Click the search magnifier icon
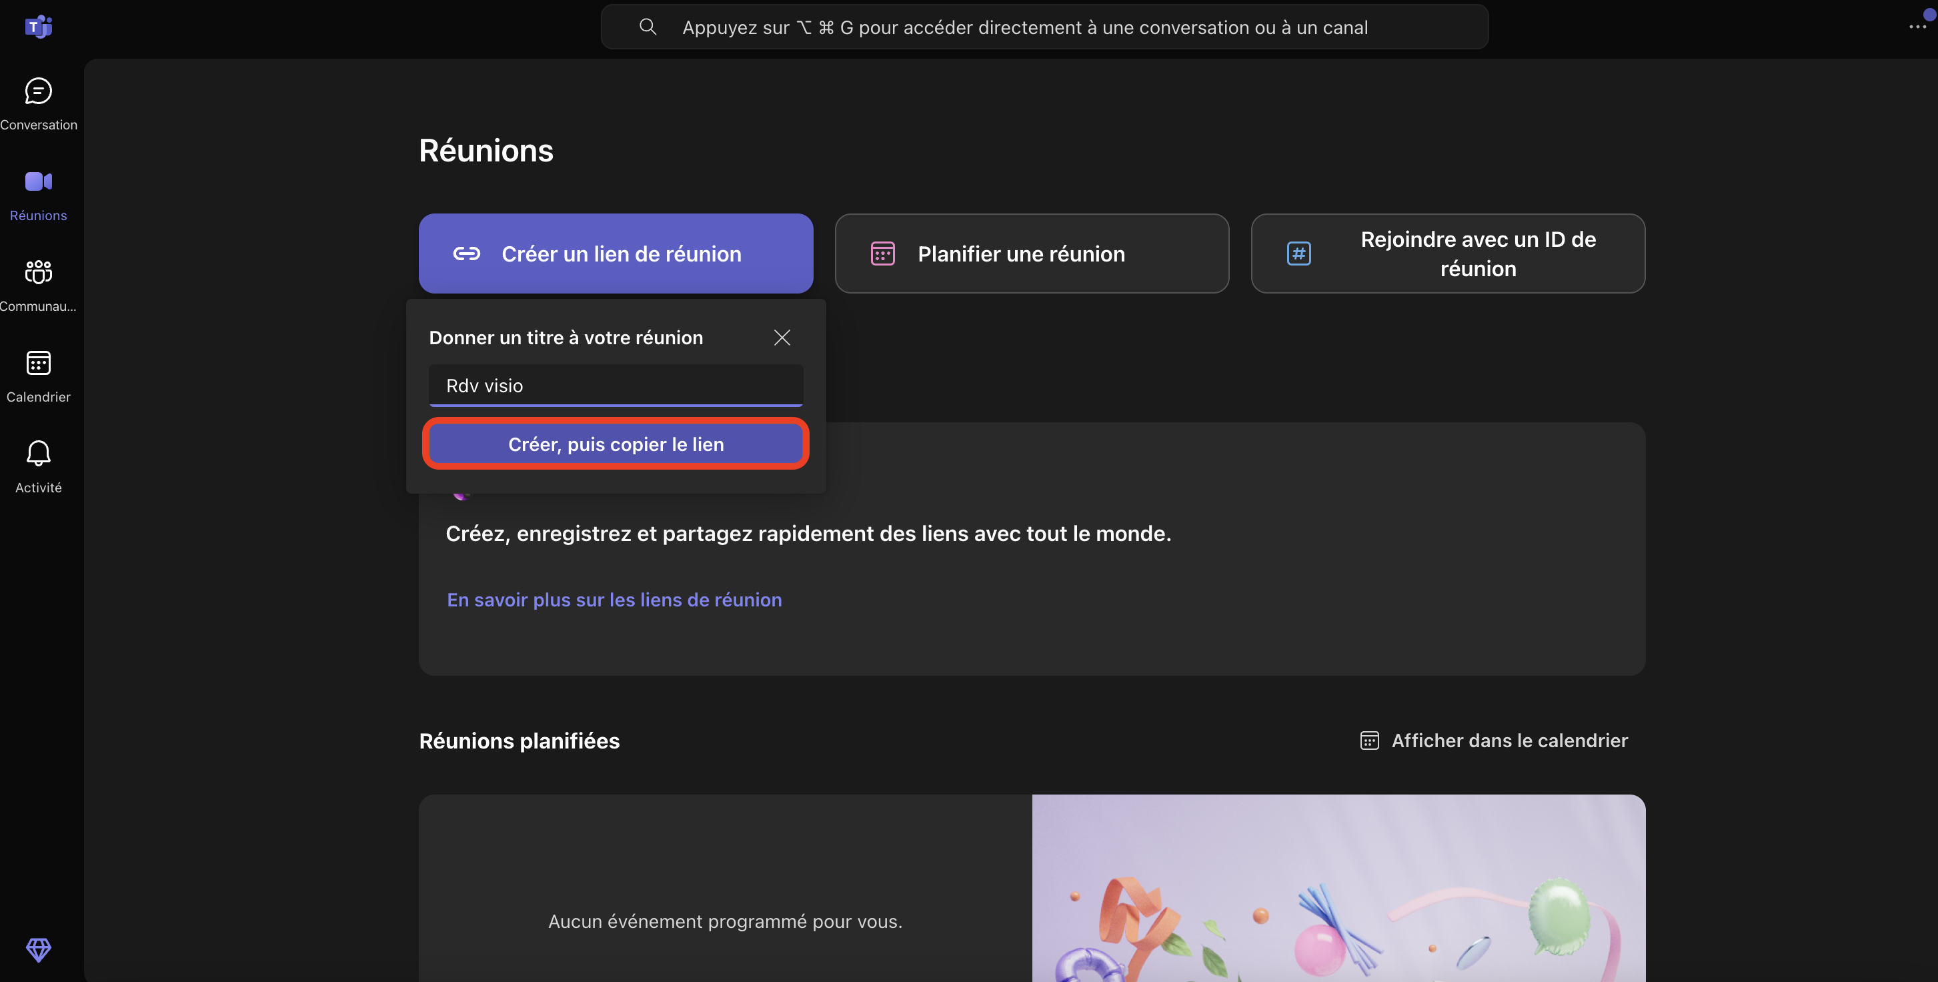The width and height of the screenshot is (1938, 982). click(x=648, y=27)
